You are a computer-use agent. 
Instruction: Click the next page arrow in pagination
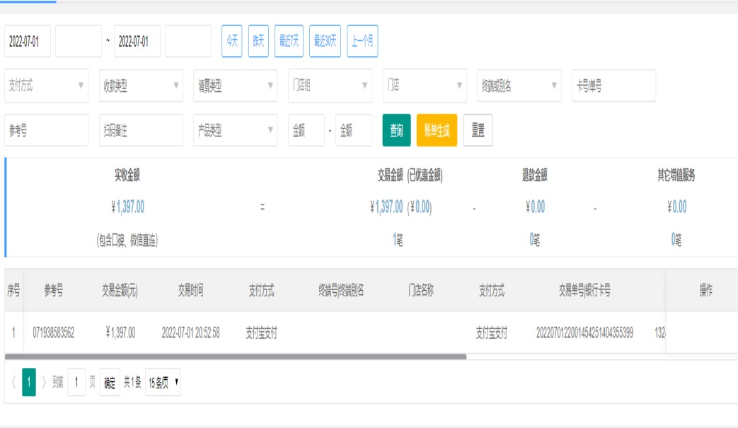(44, 382)
